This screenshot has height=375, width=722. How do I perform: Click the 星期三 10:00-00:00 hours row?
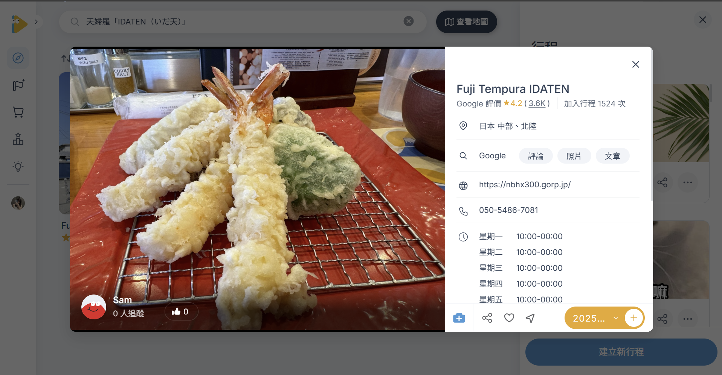(x=521, y=268)
